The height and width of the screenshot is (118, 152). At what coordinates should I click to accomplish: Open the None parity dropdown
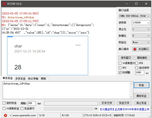[141, 42]
